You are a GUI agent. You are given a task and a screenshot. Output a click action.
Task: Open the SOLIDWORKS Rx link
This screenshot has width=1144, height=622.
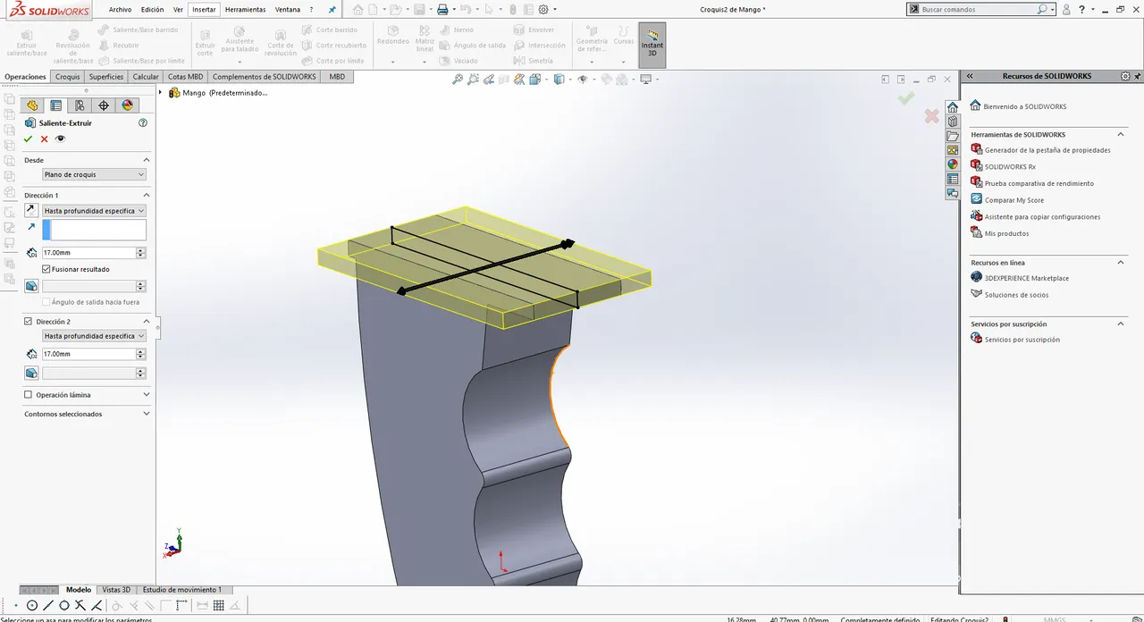coord(1010,167)
